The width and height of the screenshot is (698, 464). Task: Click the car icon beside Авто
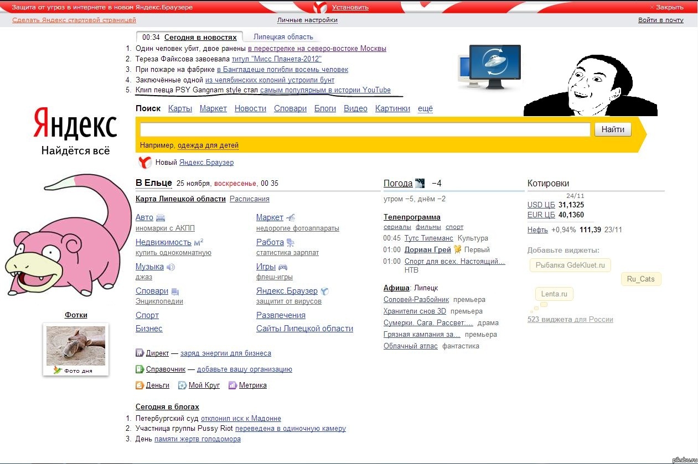(x=161, y=218)
